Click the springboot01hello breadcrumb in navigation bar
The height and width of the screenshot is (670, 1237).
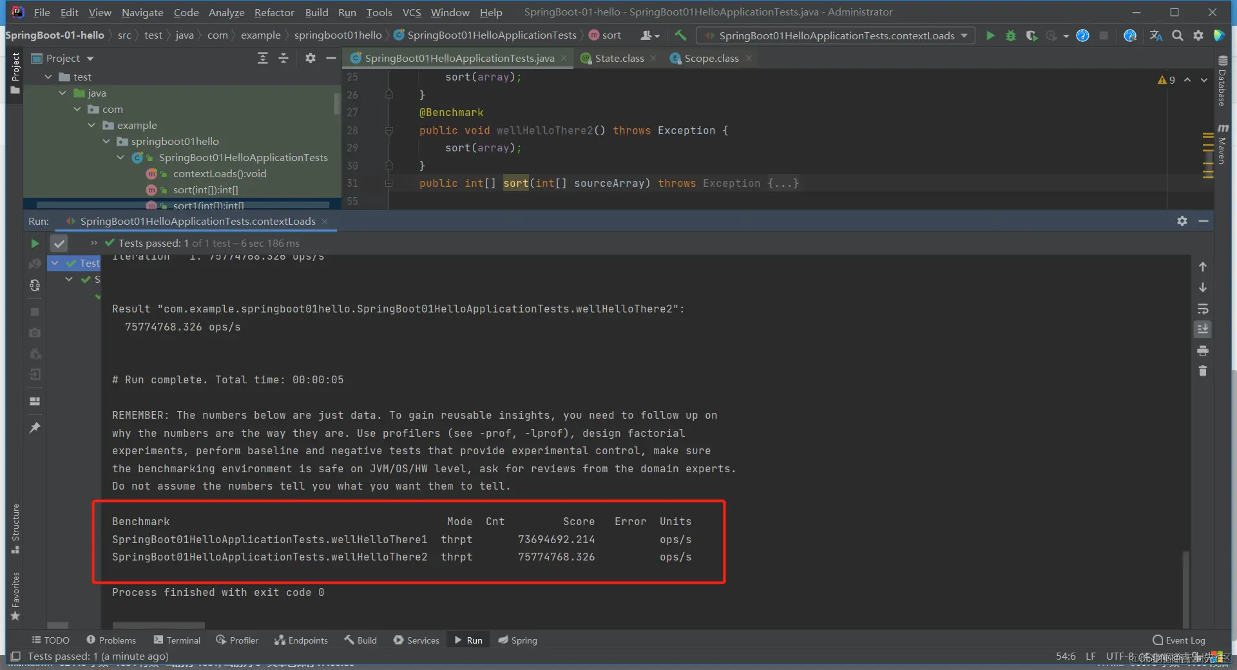click(338, 35)
